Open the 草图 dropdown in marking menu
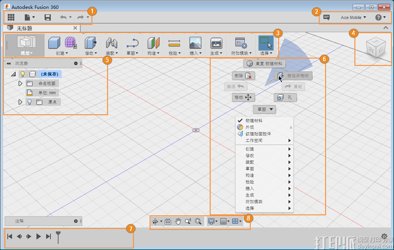 pyautogui.click(x=264, y=109)
